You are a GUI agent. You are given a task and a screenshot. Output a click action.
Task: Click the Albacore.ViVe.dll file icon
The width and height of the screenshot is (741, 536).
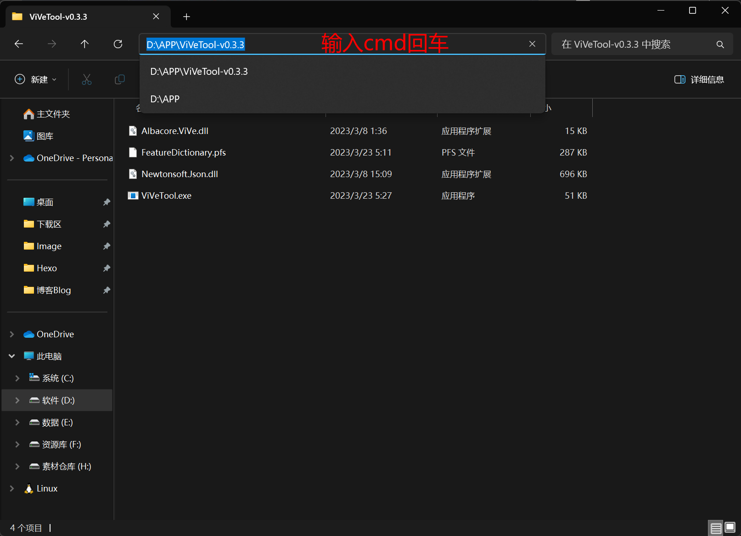(133, 131)
